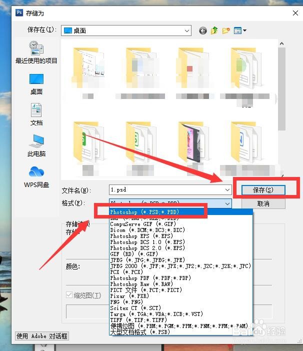Click the Photoshop Ps icon in title bar
Image resolution: width=303 pixels, height=351 pixels.
(19, 12)
